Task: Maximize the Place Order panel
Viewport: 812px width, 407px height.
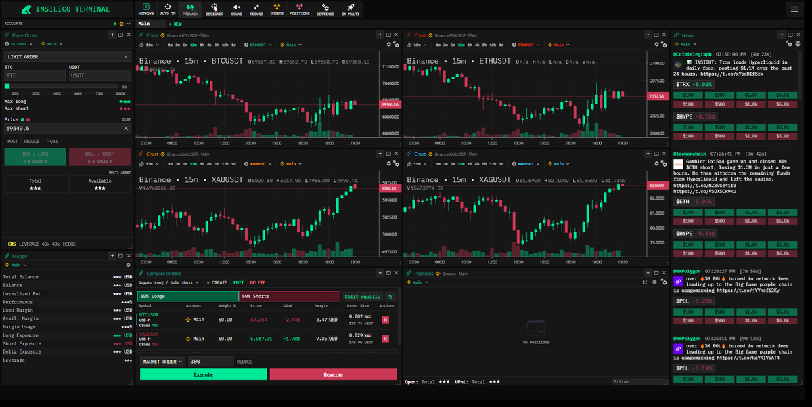Action: (x=120, y=35)
